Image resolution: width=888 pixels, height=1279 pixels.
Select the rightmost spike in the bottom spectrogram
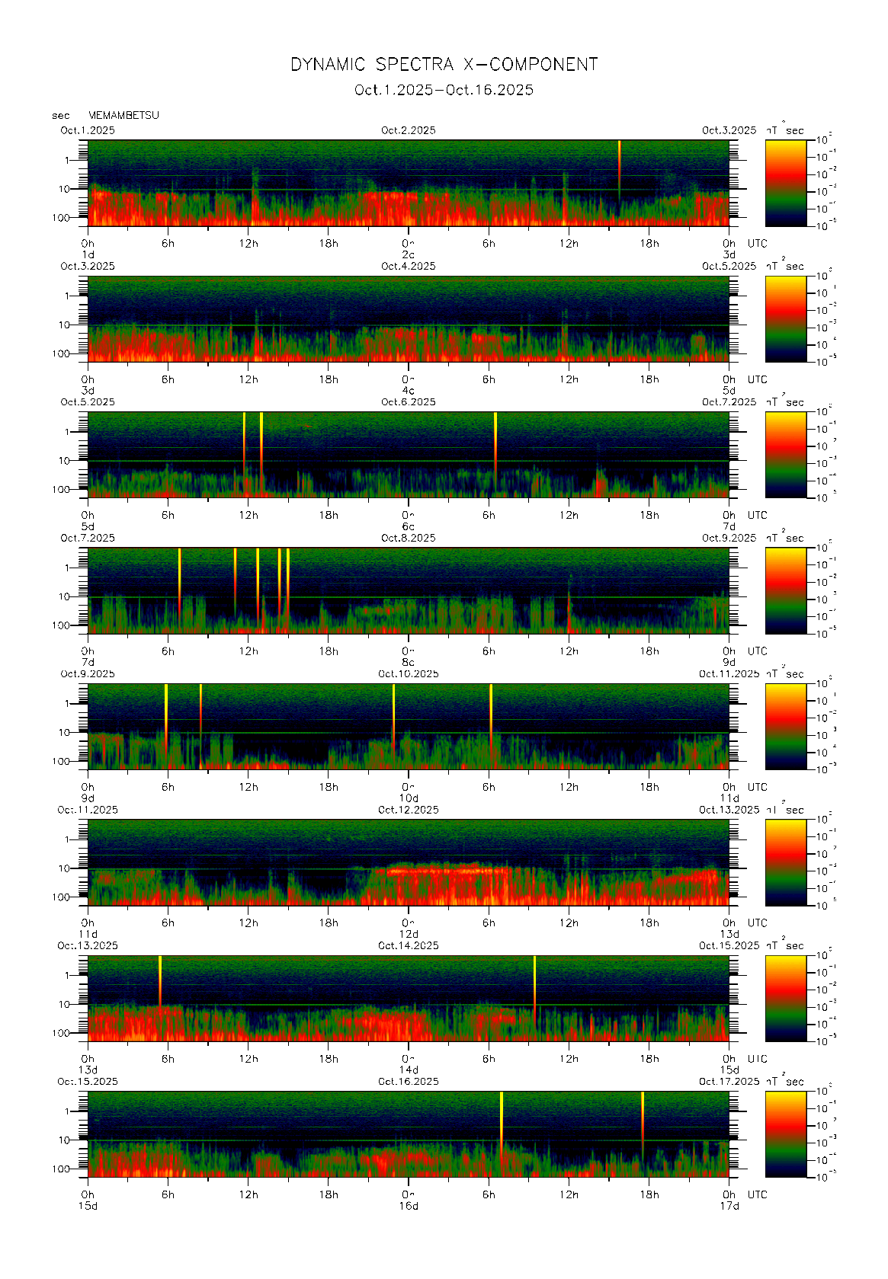(x=643, y=1116)
